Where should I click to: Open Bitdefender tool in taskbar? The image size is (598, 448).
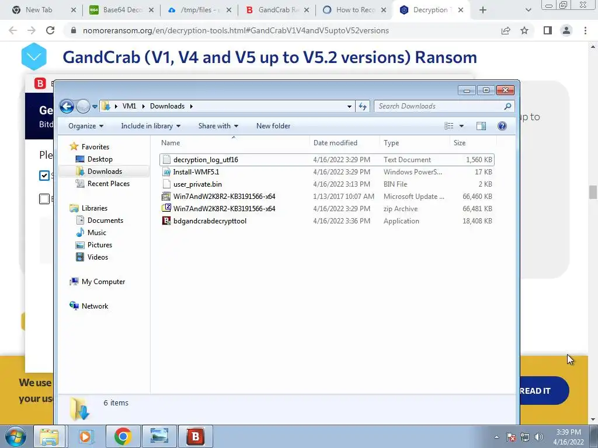[195, 436]
